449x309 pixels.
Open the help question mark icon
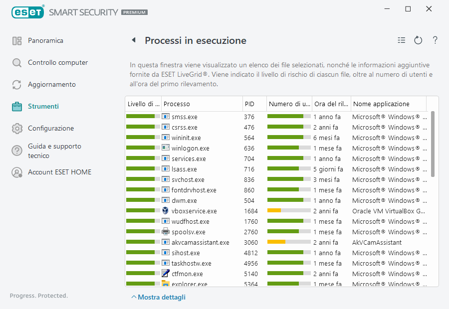[x=435, y=40]
